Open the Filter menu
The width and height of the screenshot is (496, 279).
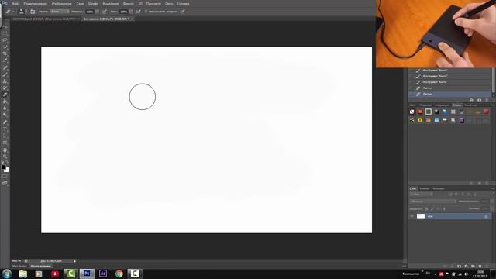point(128,3)
